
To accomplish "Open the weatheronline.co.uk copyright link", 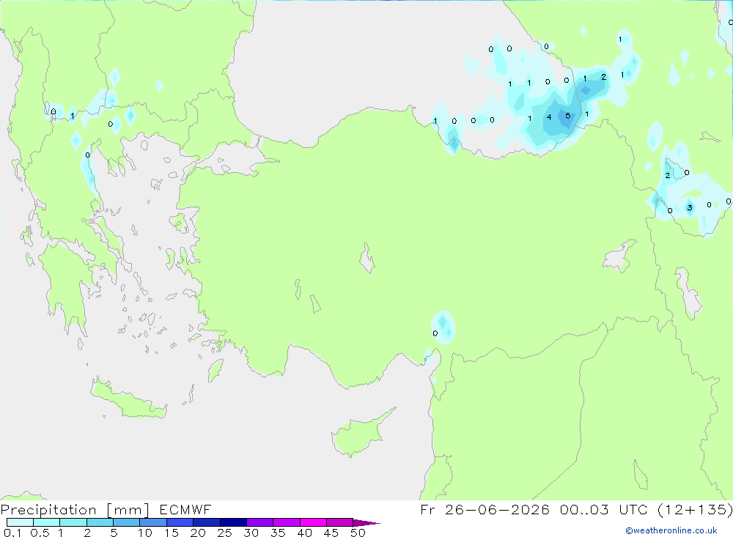I will pyautogui.click(x=671, y=530).
